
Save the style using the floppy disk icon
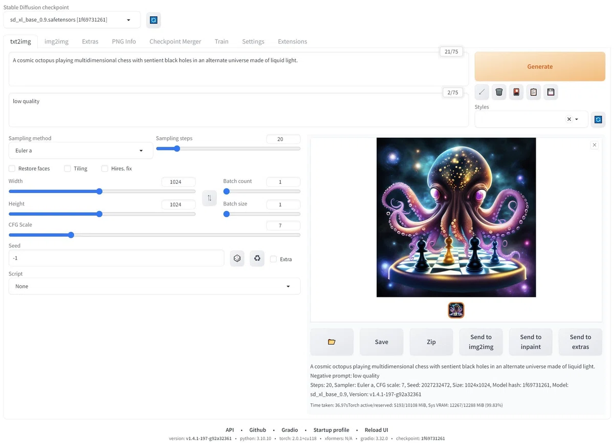point(551,92)
